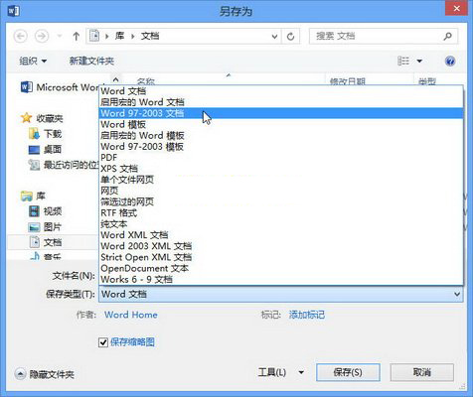The width and height of the screenshot is (473, 397).
Task: Go up one folder level
Action: (x=77, y=36)
